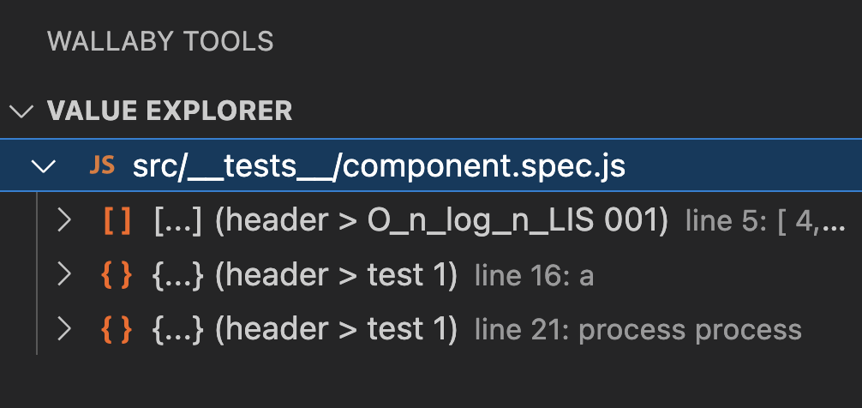Viewport: 862px width, 408px height.
Task: Click the 'line 16: a' value preview
Action: pyautogui.click(x=534, y=276)
